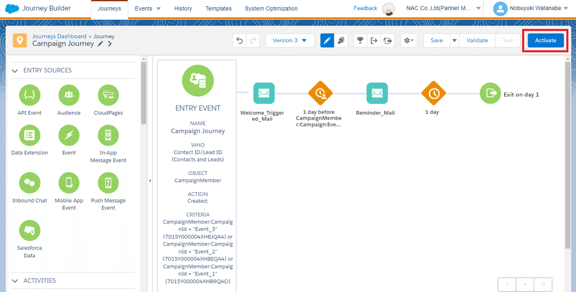Viewport: 576px width, 292px height.
Task: Select the Push Message Event icon
Action: pyautogui.click(x=108, y=182)
